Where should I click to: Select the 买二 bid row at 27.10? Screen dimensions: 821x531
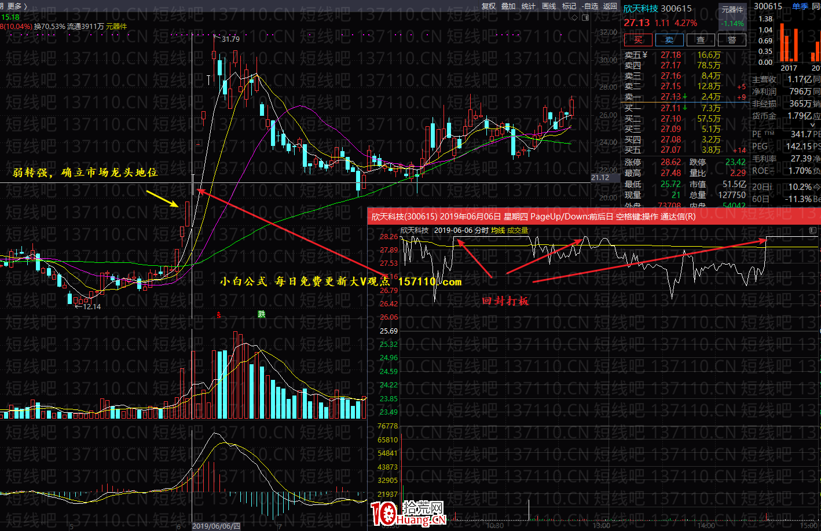click(x=685, y=119)
